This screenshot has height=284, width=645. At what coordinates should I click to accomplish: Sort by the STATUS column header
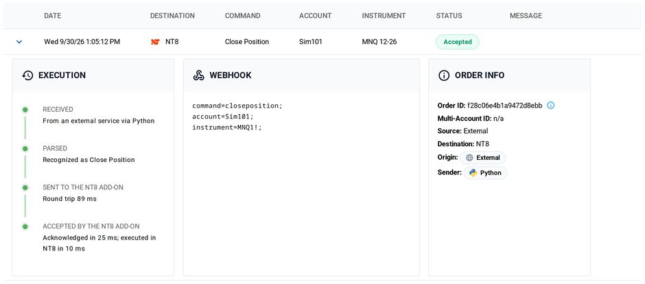pos(449,16)
